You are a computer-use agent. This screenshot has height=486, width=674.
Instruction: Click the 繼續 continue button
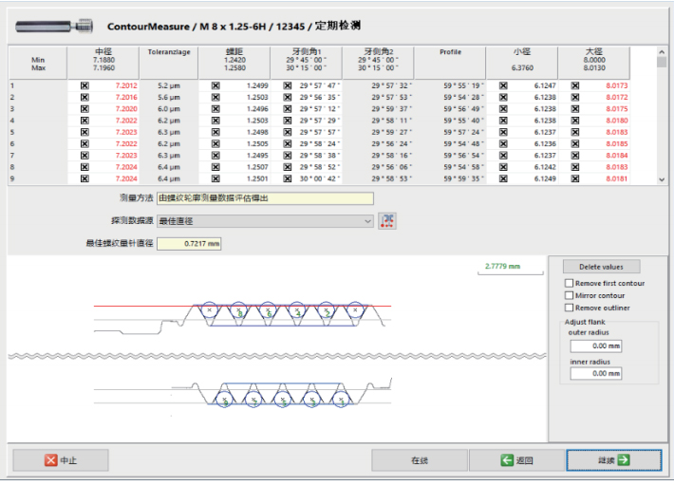(x=612, y=459)
